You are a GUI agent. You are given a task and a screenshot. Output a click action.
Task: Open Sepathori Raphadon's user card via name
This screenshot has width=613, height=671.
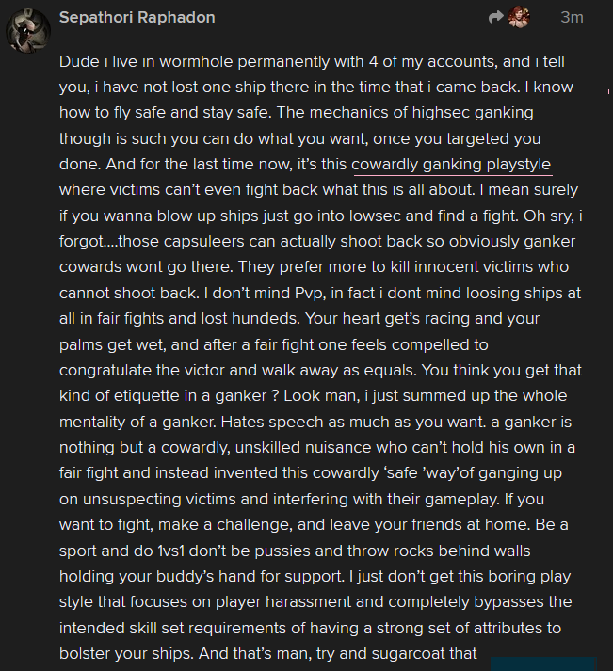[x=137, y=17]
